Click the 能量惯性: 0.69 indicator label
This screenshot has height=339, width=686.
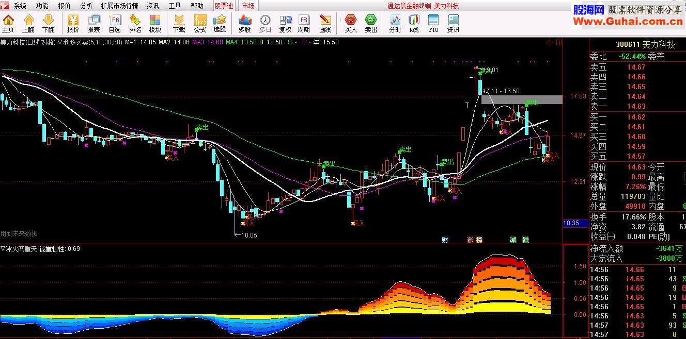coord(59,248)
